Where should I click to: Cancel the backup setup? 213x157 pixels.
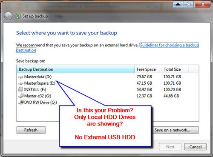tap(196, 147)
